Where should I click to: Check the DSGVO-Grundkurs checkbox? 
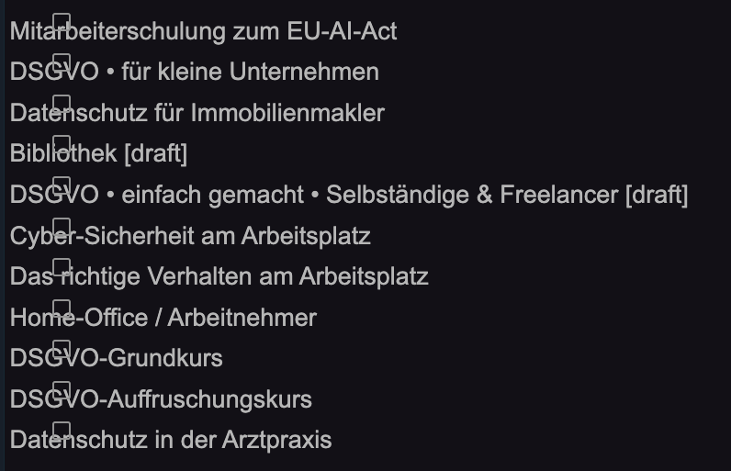[x=62, y=349]
